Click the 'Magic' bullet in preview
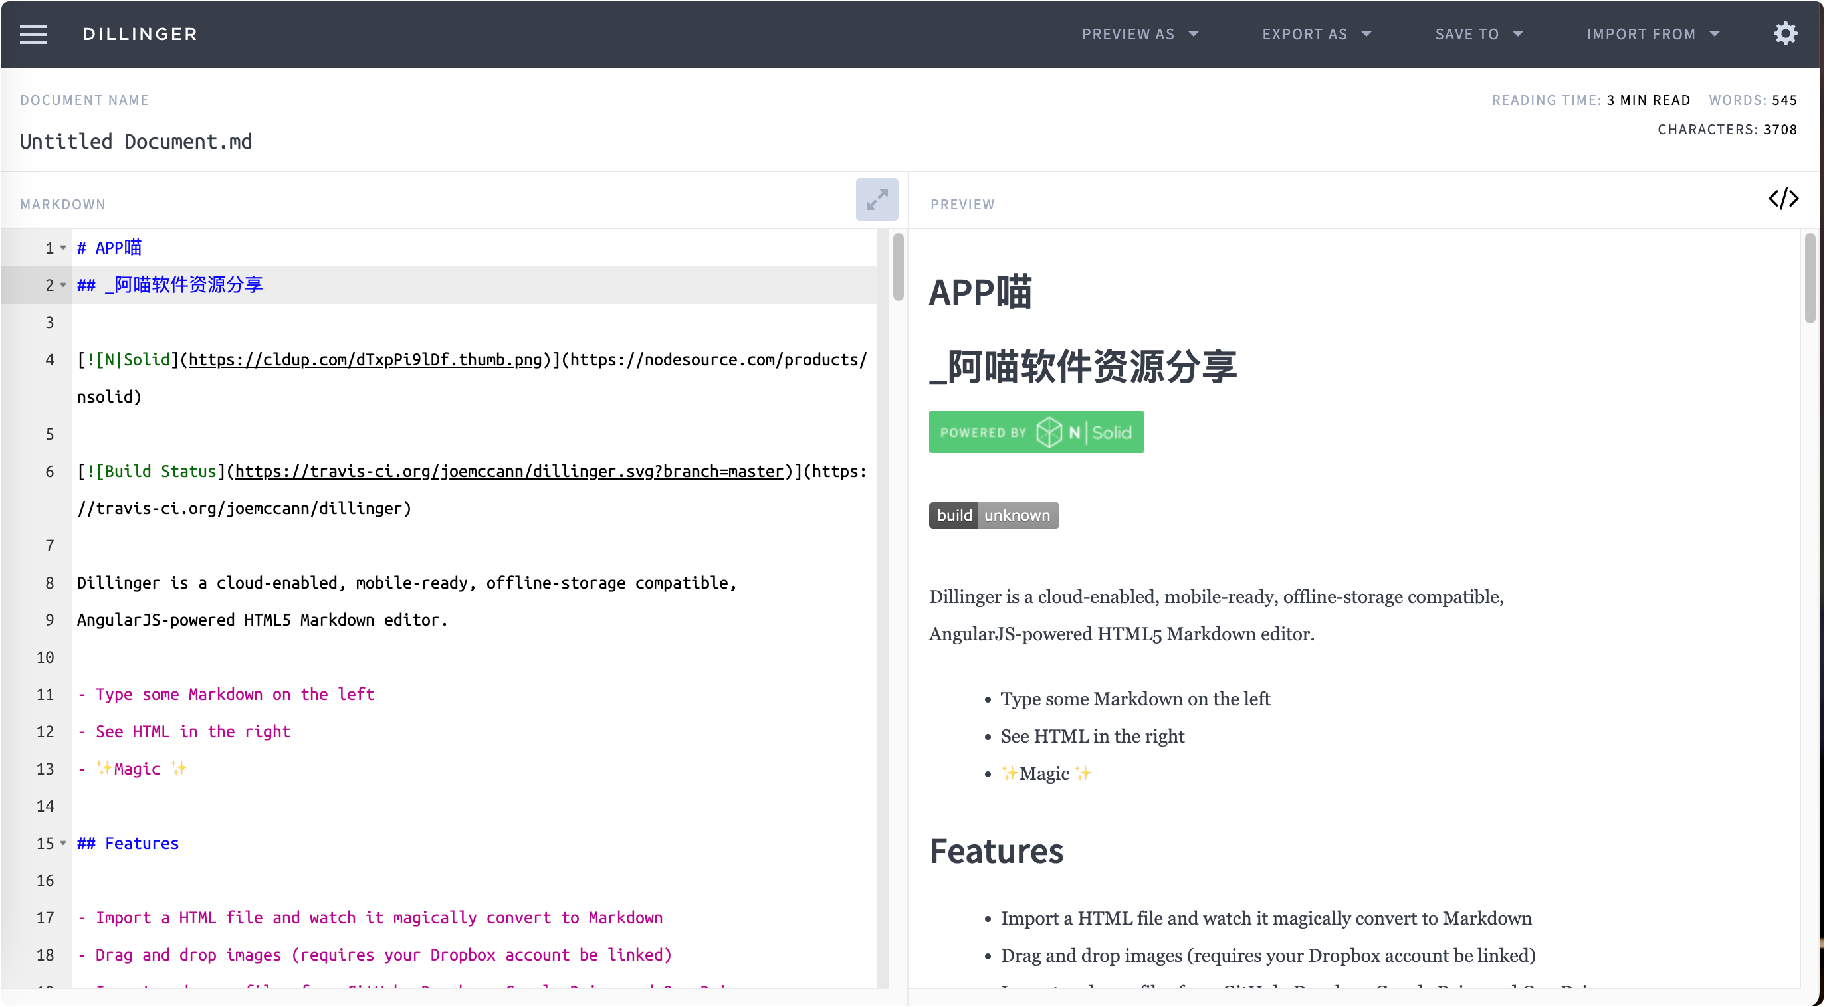1825x1007 pixels. tap(1045, 773)
